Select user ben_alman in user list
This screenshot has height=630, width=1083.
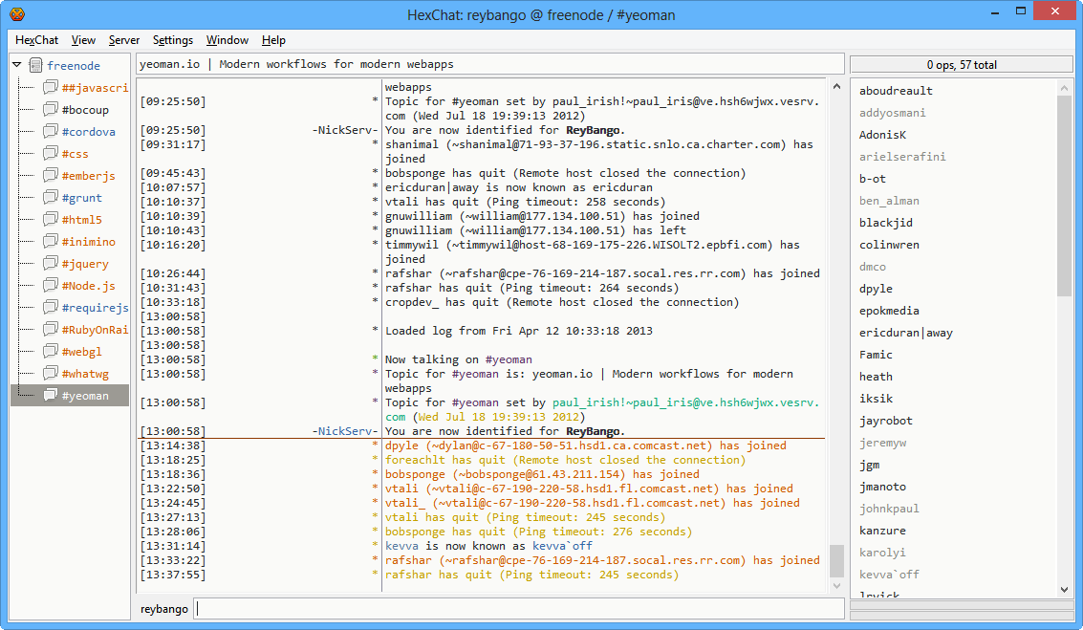(x=889, y=201)
